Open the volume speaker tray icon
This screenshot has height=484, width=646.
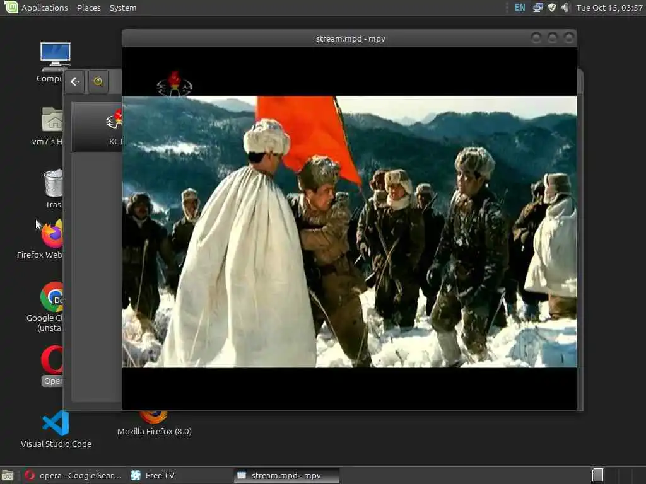[566, 8]
